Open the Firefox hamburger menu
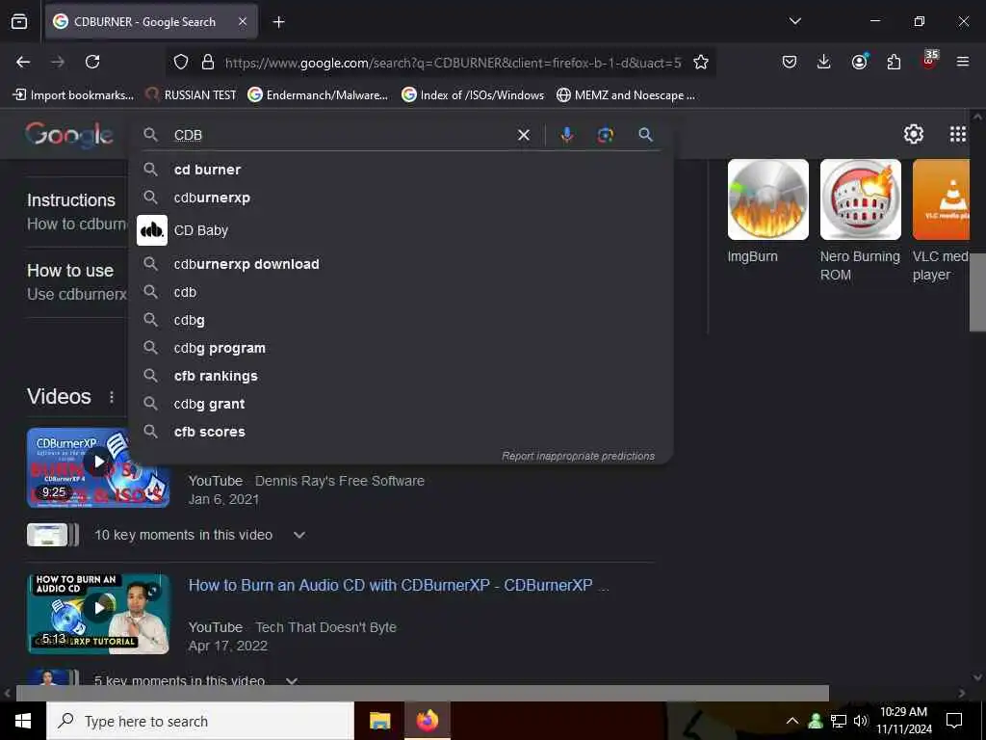986x740 pixels. [963, 62]
